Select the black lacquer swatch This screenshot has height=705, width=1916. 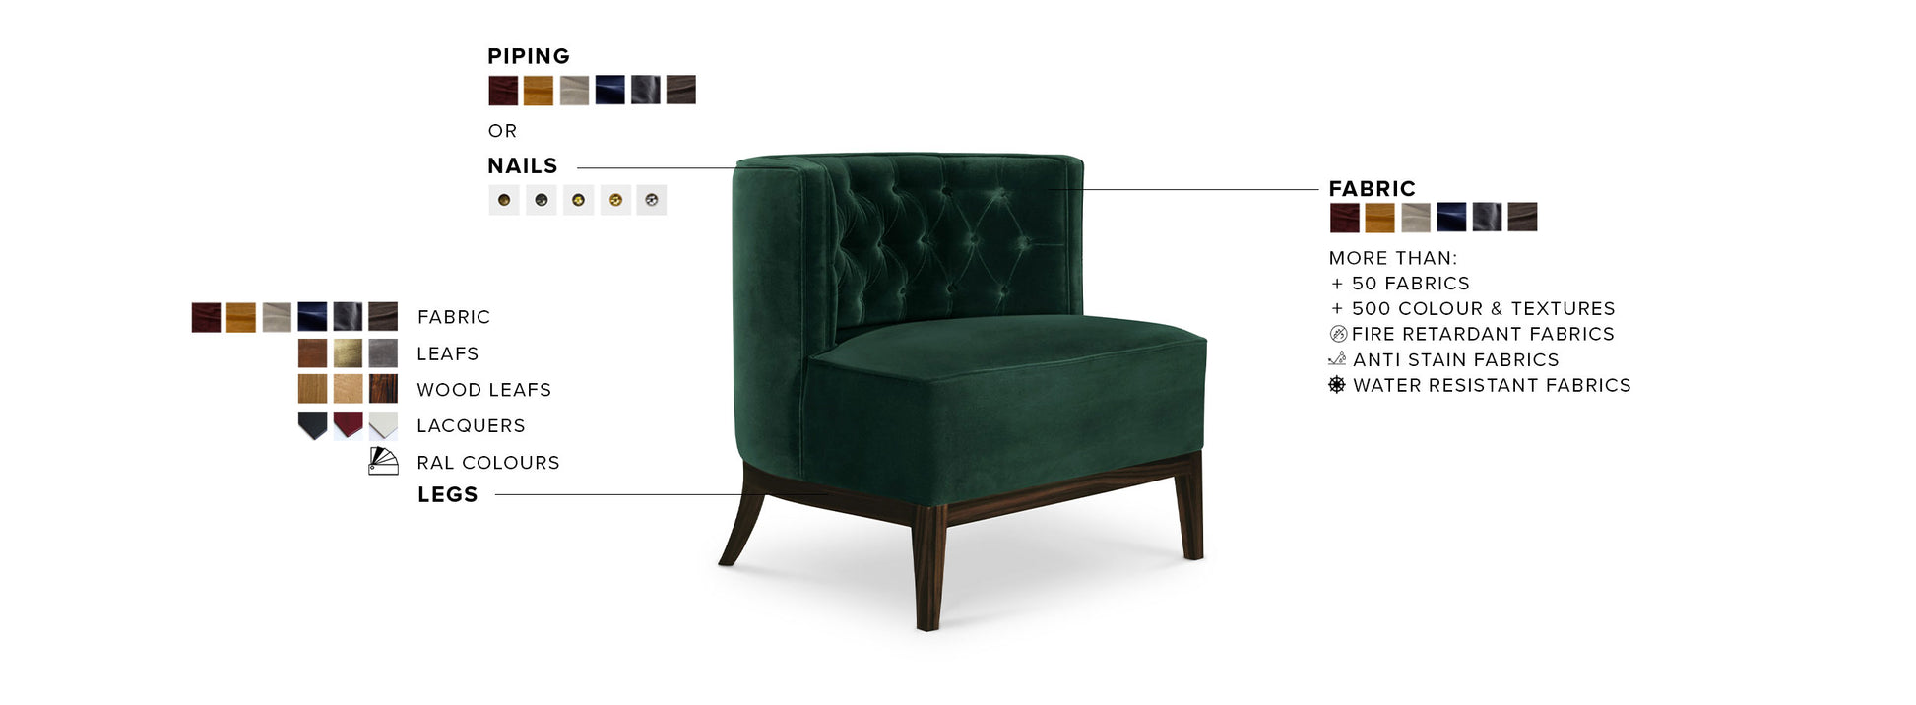click(312, 425)
